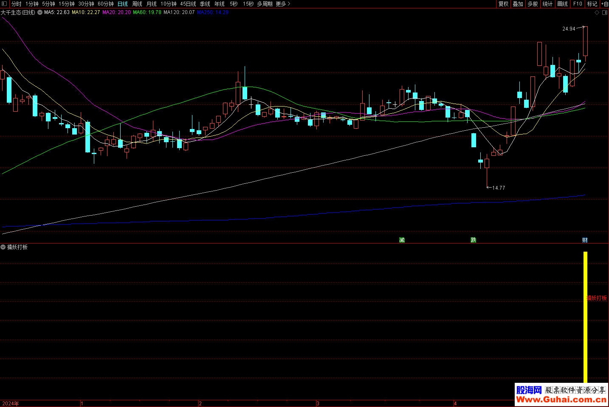The height and width of the screenshot is (407, 609).
Task: Select the 季线 quarterly tab
Action: pos(205,4)
